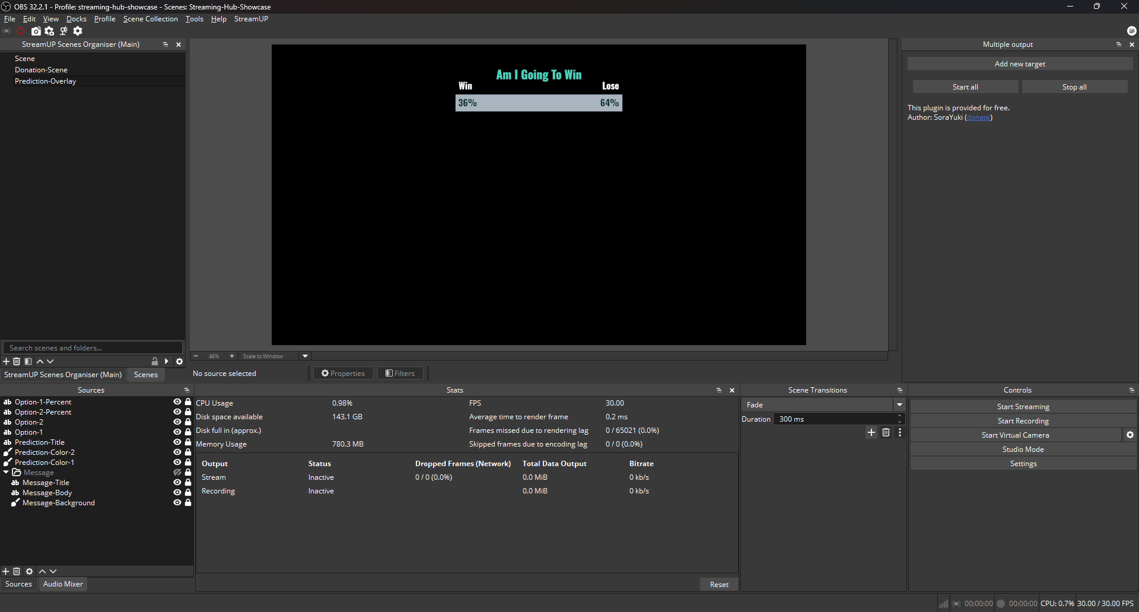Unlock the Prediction-Color-1 source
This screenshot has height=612, width=1139.
point(188,462)
